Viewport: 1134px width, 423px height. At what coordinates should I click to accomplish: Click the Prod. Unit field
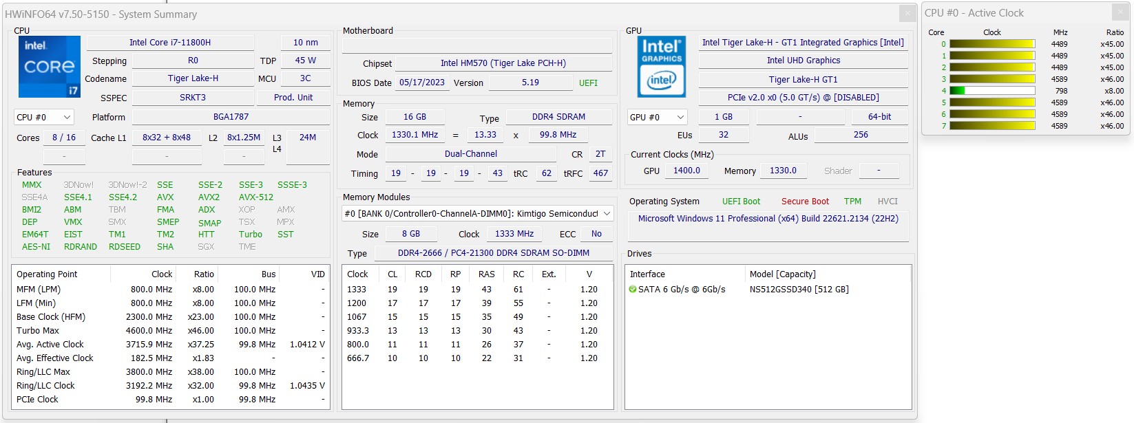[293, 98]
